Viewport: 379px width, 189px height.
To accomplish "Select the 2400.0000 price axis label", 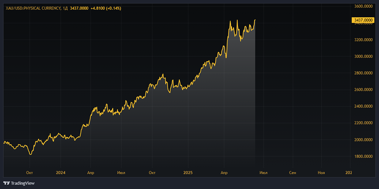I will [x=363, y=106].
